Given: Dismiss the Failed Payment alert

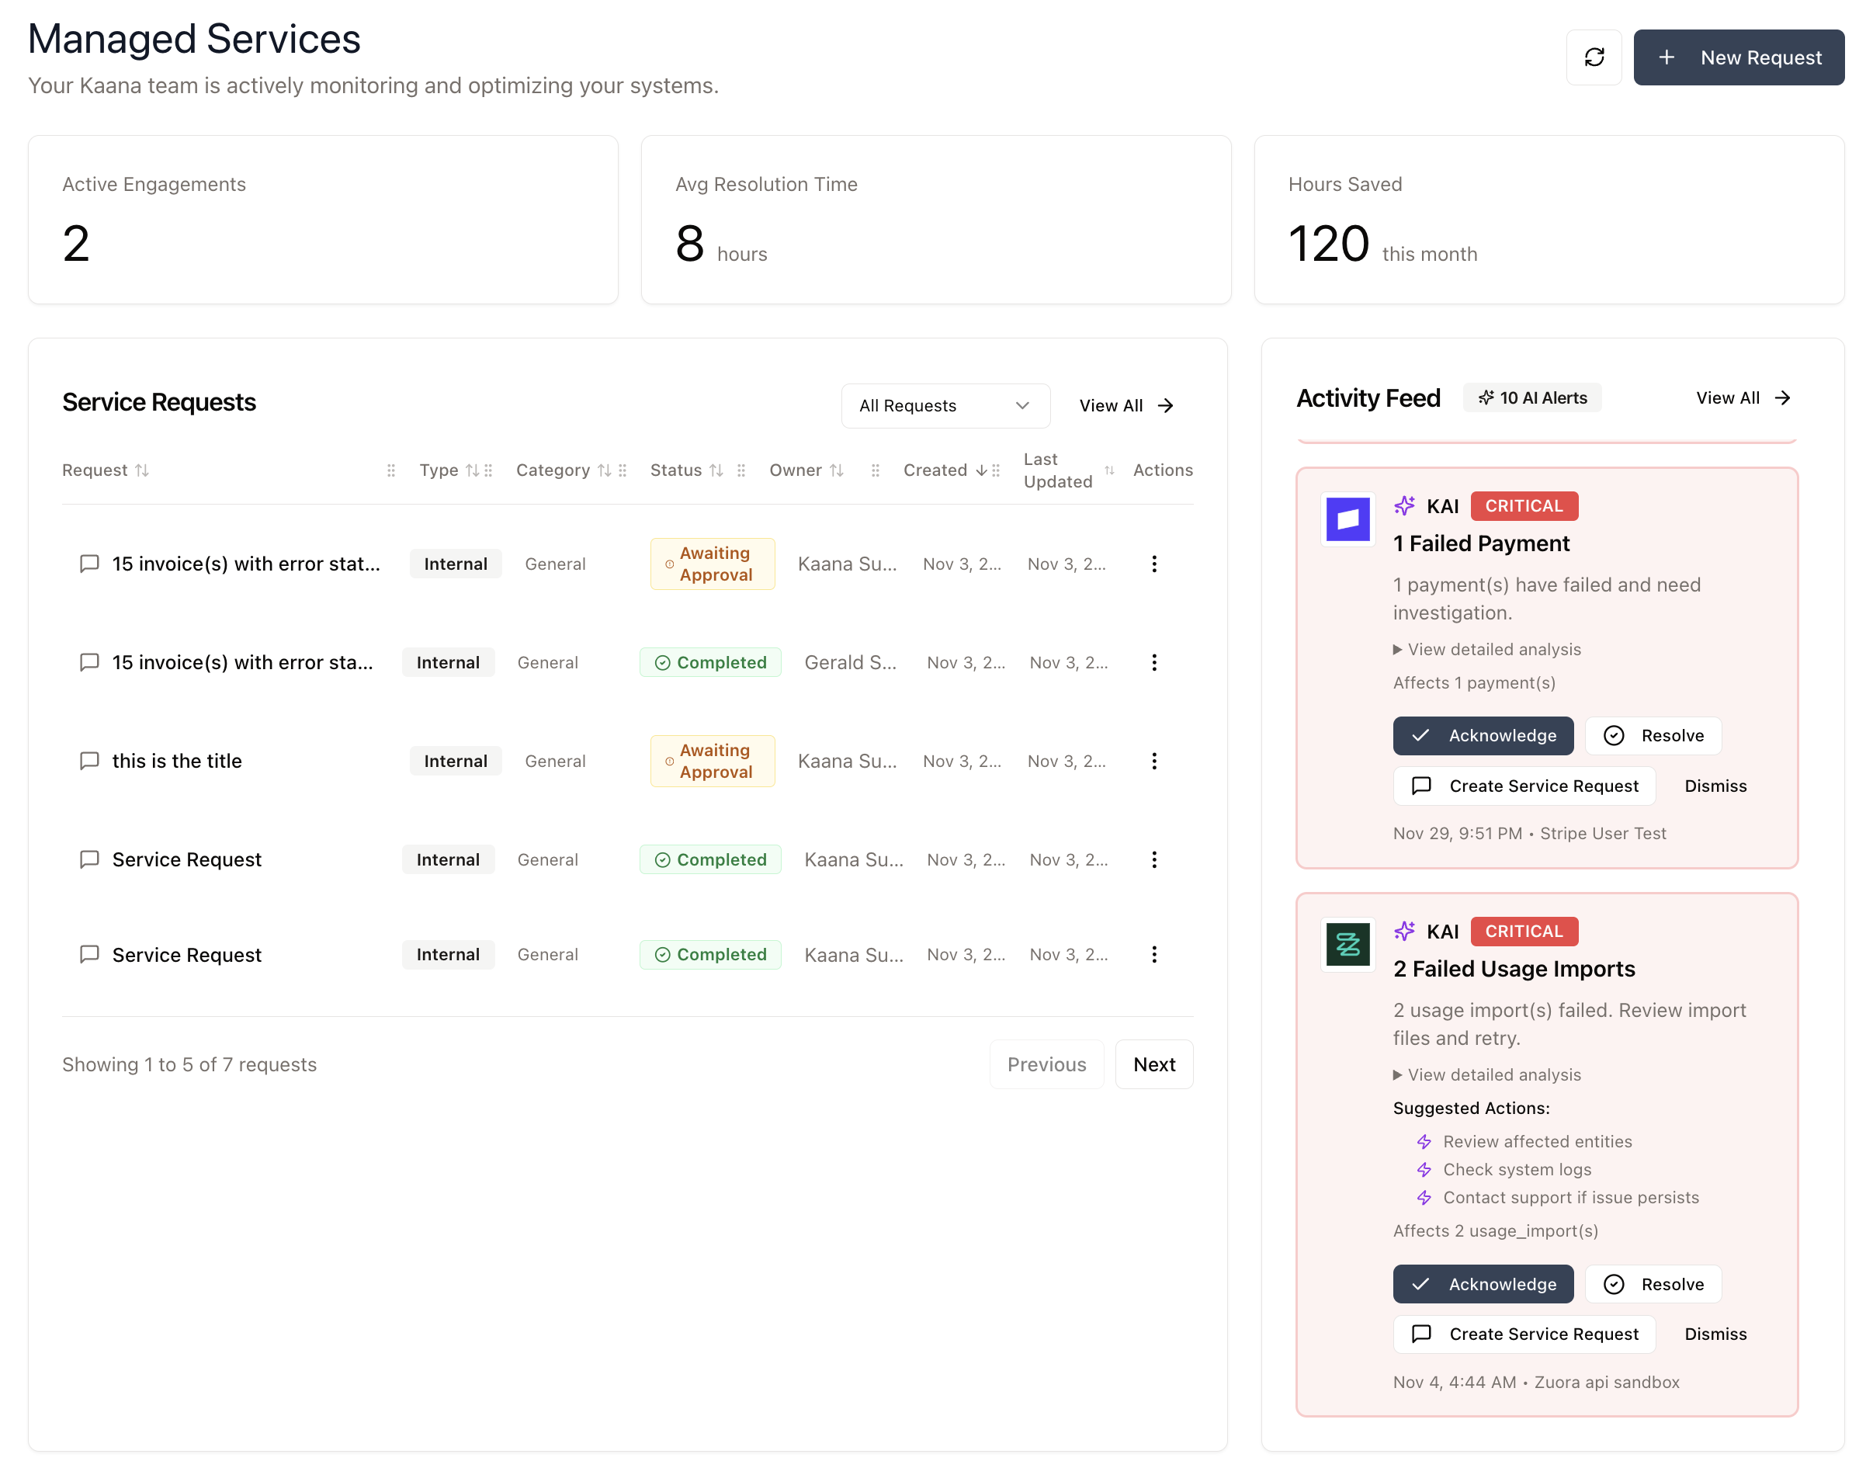Looking at the screenshot, I should [1715, 786].
